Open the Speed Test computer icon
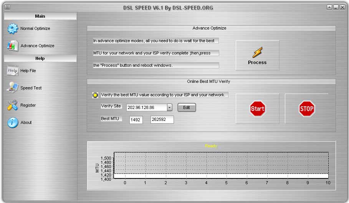This screenshot has height=203, width=349. pos(12,87)
